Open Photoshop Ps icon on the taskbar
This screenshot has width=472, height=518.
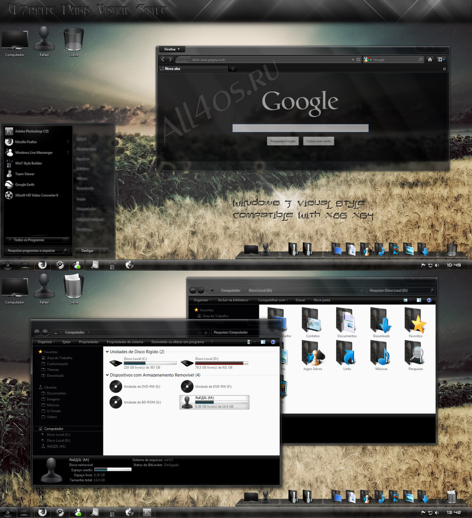147,512
